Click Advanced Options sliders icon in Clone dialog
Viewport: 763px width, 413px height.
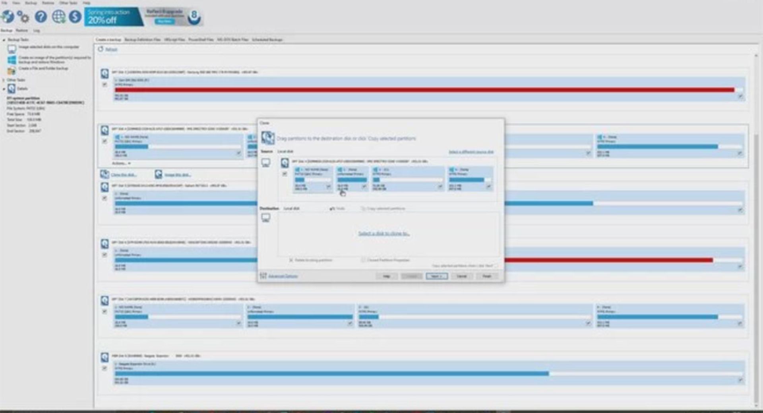[x=263, y=276]
